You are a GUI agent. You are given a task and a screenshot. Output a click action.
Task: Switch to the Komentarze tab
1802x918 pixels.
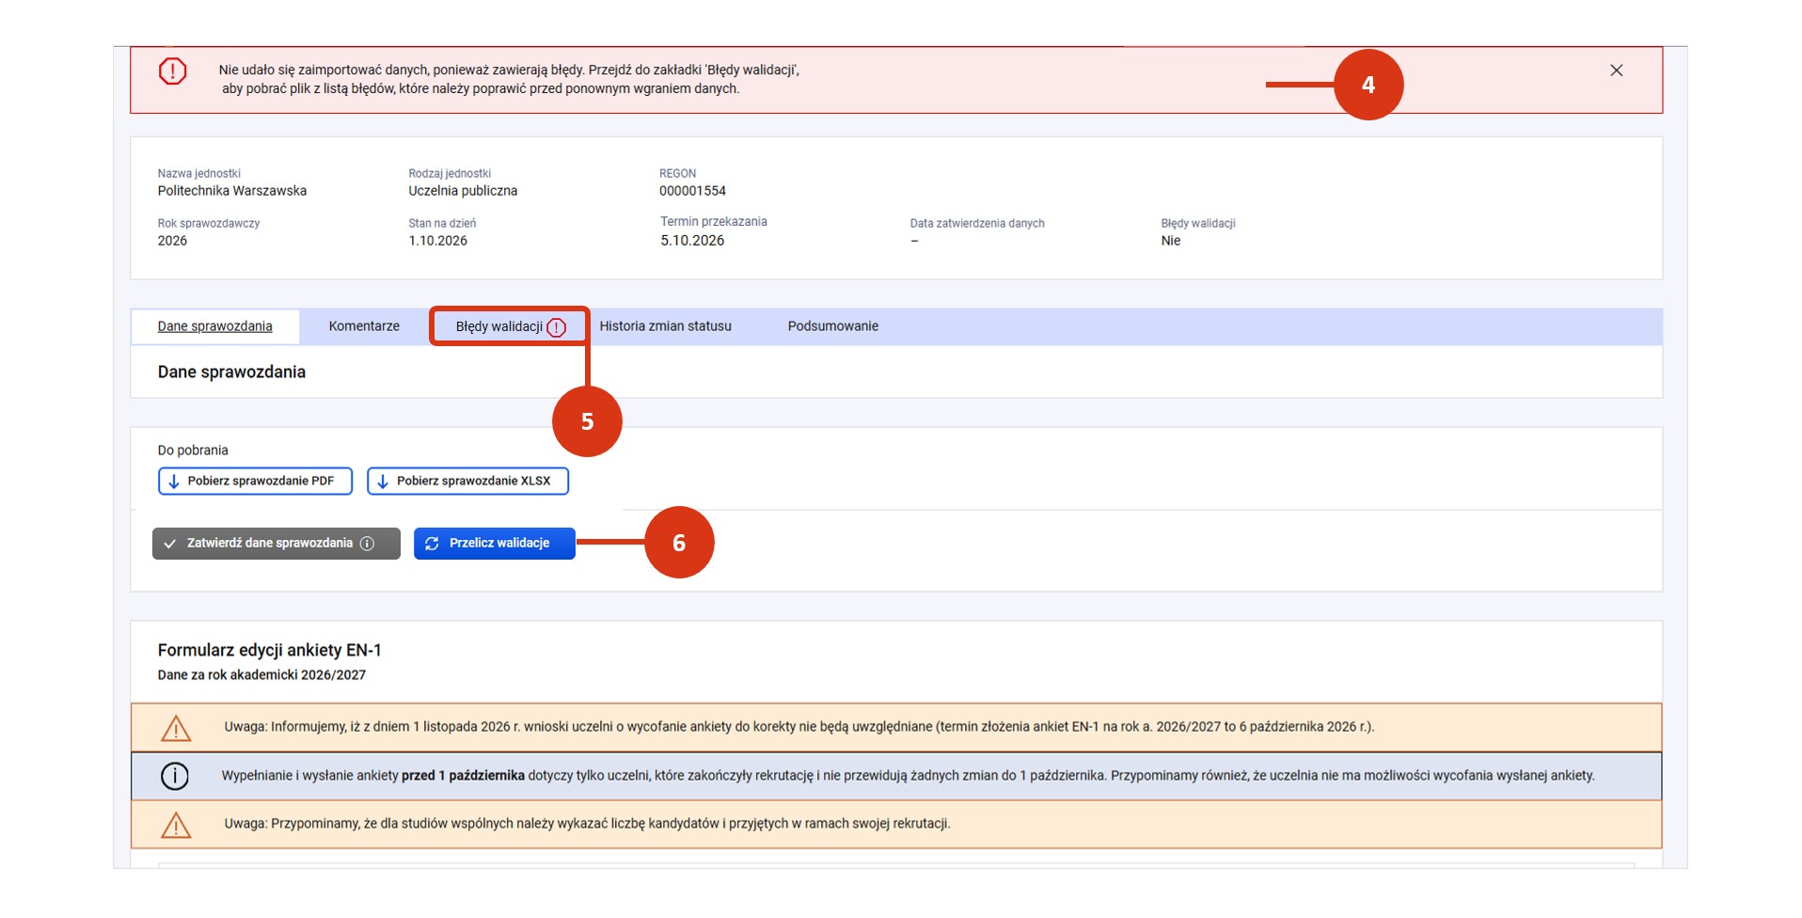(364, 326)
